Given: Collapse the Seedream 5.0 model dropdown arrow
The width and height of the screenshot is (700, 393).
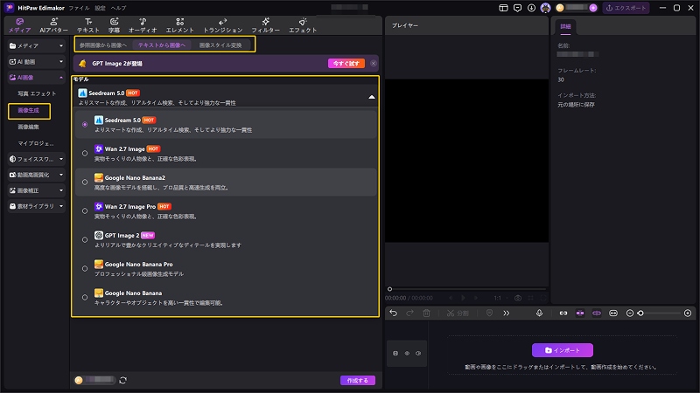Looking at the screenshot, I should click(371, 97).
